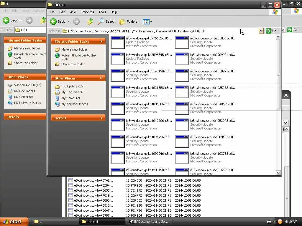
Task: Collapse Other Places panel in IE8 Full
Action: (x=101, y=78)
